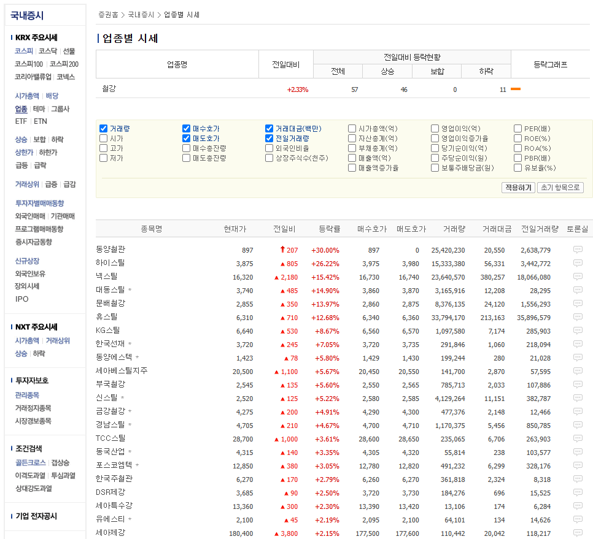Uncheck the 거래량 checkbox
This screenshot has width=593, height=539.
coord(103,128)
